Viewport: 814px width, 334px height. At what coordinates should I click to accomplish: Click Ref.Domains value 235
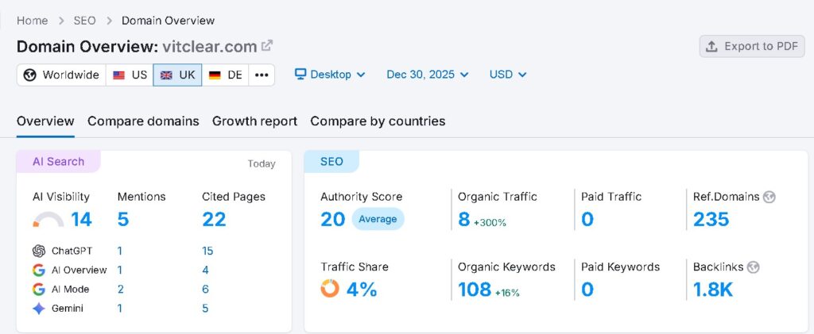711,220
